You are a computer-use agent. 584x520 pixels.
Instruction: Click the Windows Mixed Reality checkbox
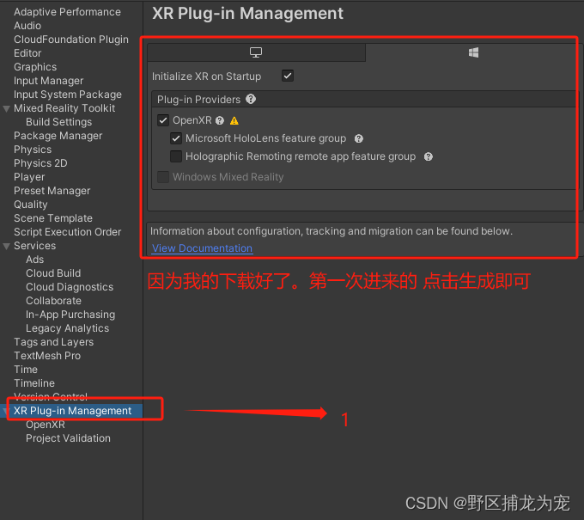coord(163,177)
